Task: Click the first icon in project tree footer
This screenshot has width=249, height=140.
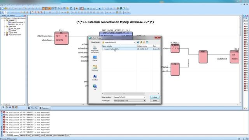Action: coord(3,107)
